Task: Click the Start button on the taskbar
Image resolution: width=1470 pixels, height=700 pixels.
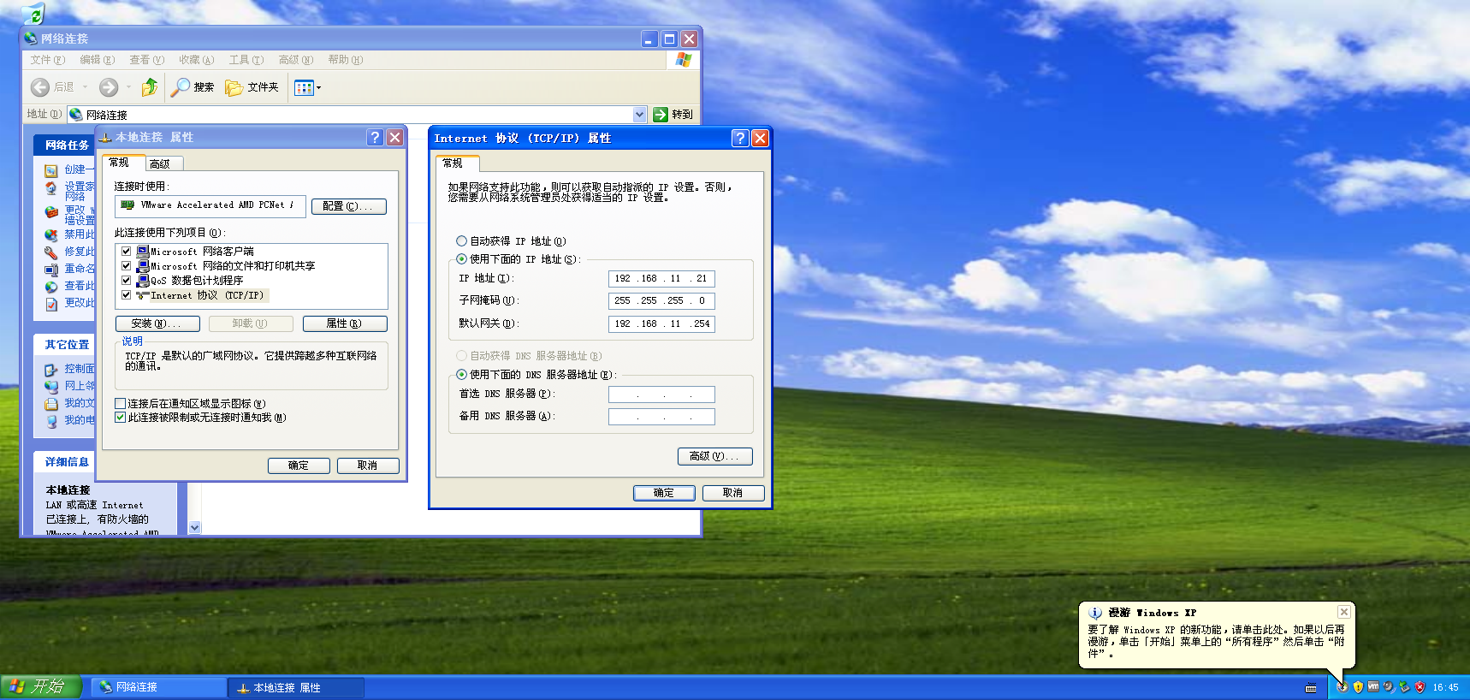Action: [40, 687]
